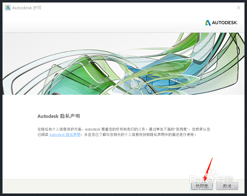Open the Autodesk 隐私声明 hyperlink
This screenshot has height=196, width=247.
pos(65,135)
